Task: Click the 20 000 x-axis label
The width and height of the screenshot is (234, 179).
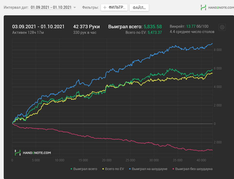Action: (x=107, y=160)
